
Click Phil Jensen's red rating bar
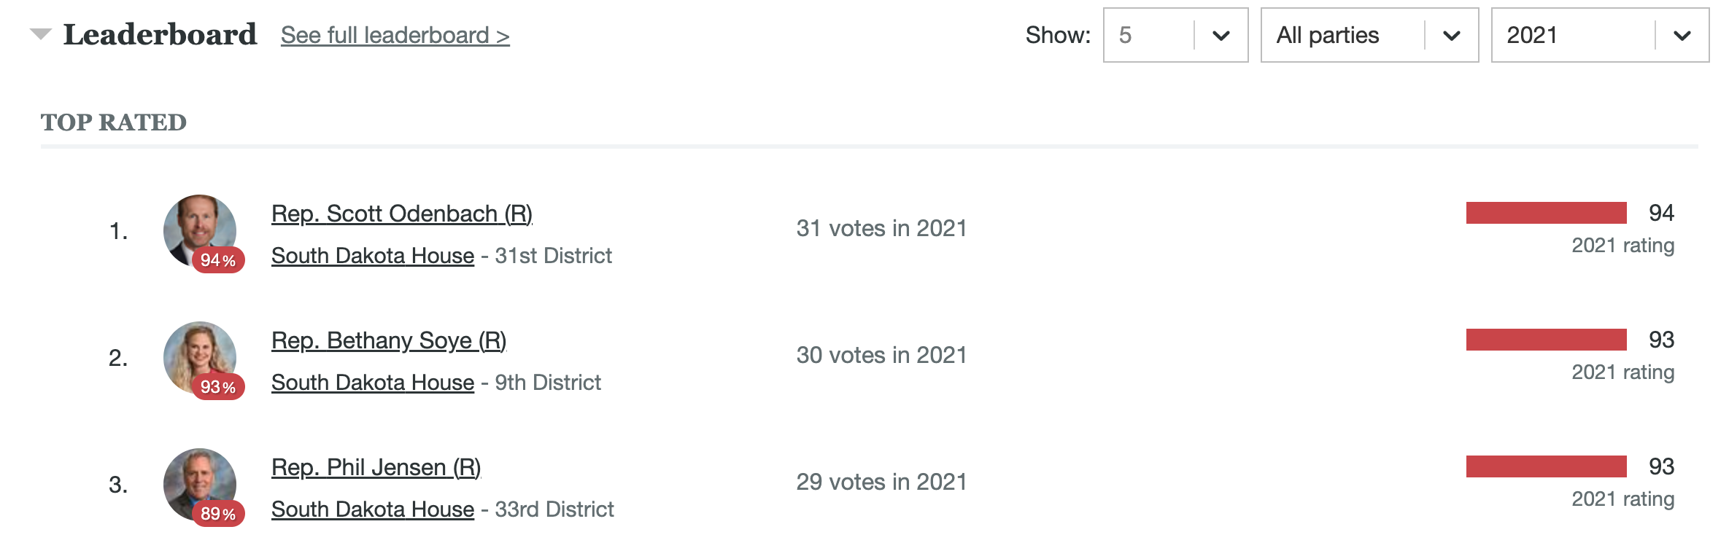1547,466
